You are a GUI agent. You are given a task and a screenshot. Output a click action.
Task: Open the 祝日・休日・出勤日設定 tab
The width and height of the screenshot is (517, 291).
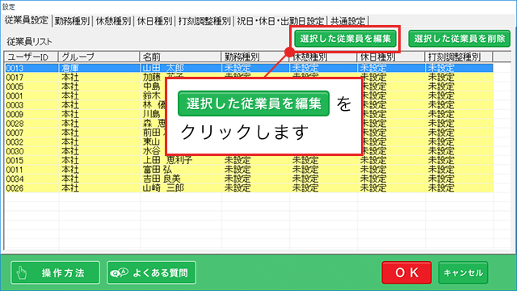[280, 21]
